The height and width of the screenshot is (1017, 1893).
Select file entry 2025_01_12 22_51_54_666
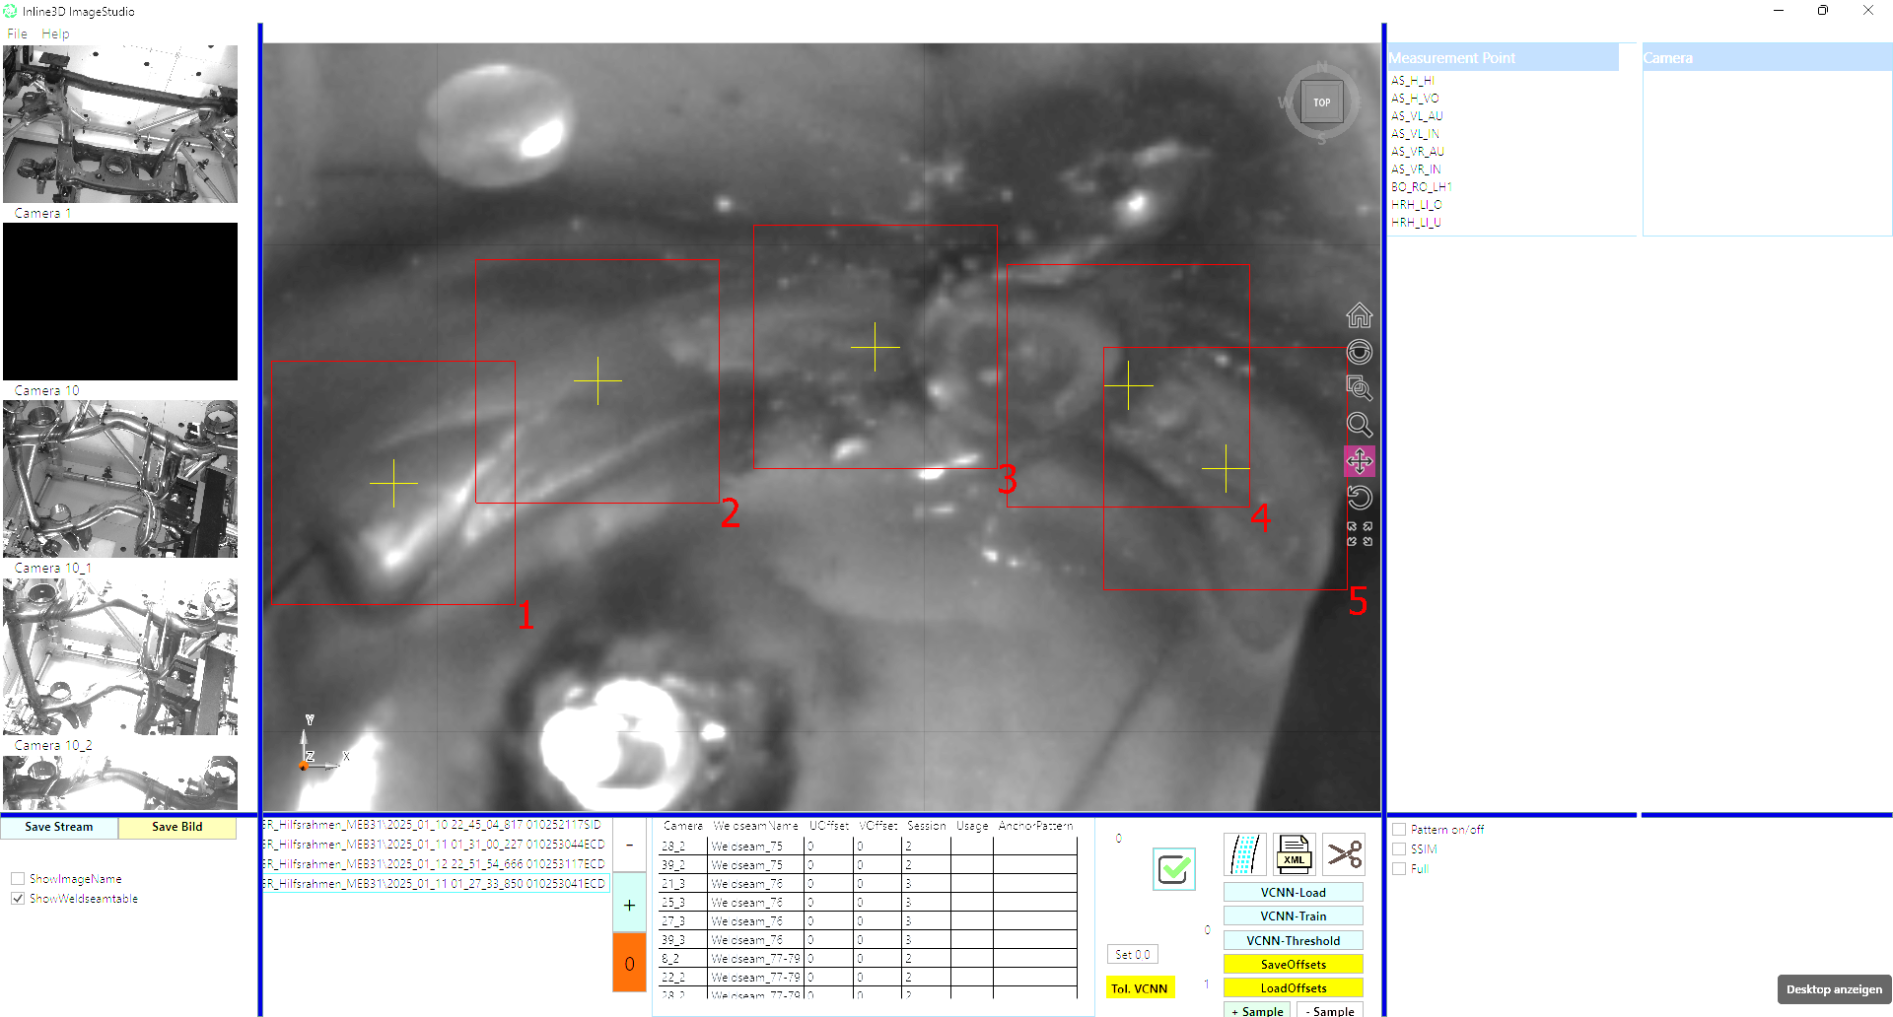coord(437,864)
